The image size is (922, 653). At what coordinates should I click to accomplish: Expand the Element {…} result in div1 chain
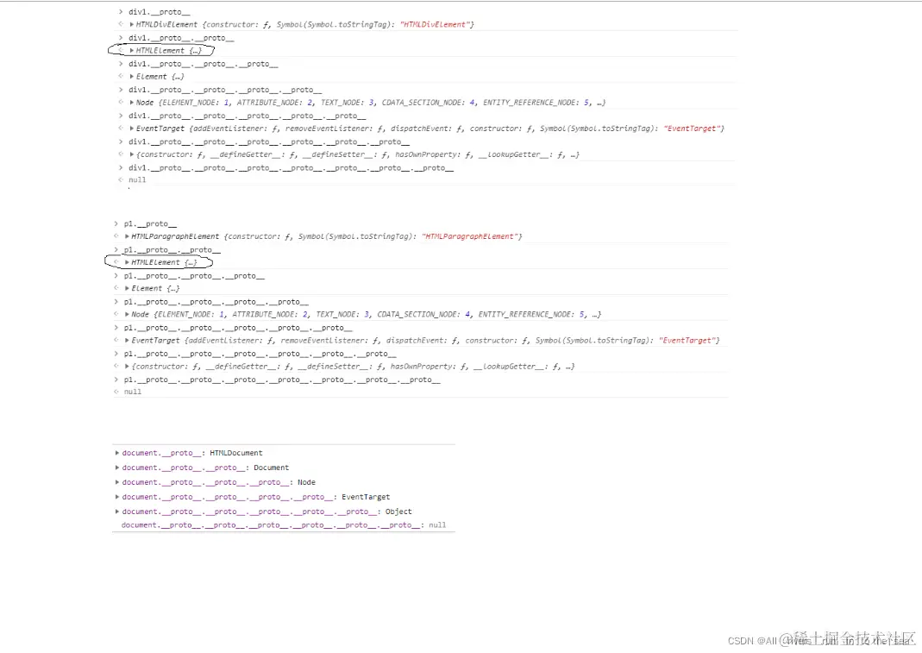click(132, 77)
